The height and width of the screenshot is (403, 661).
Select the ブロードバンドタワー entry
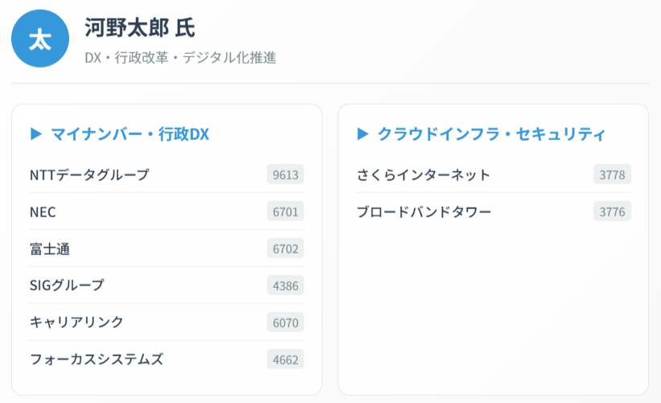point(424,212)
